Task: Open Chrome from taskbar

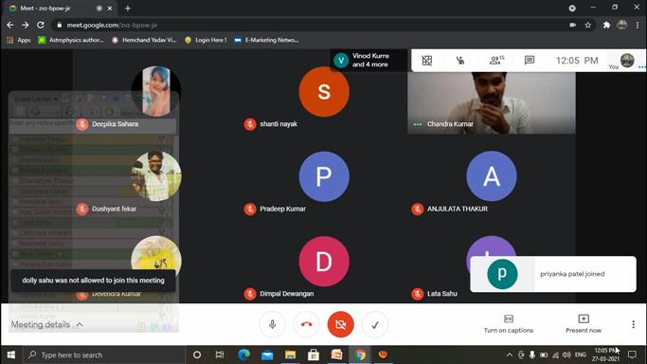Action: (360, 355)
